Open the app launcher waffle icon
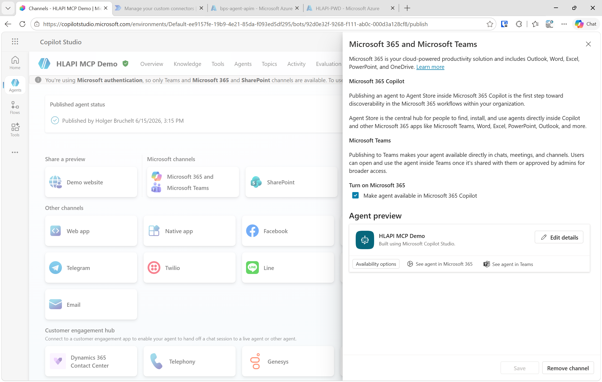The height and width of the screenshot is (382, 602). pos(15,42)
